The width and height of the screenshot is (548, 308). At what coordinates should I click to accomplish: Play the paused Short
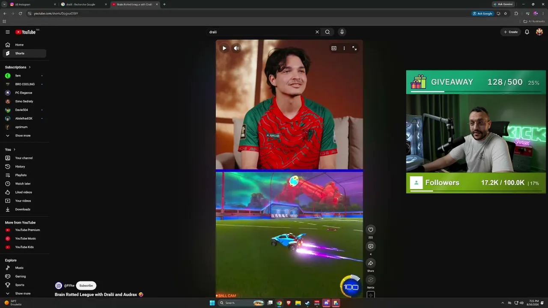[224, 48]
